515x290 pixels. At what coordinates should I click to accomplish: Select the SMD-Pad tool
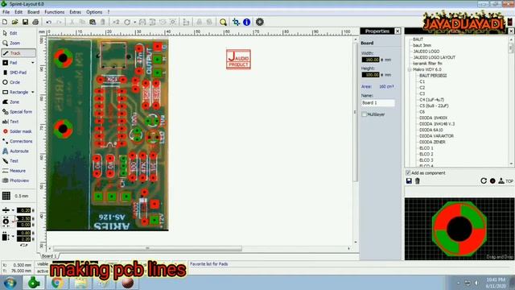(x=18, y=72)
